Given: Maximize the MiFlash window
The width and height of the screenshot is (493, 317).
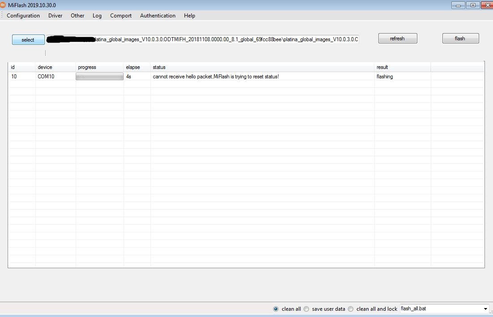Looking at the screenshot, I should coord(472,5).
